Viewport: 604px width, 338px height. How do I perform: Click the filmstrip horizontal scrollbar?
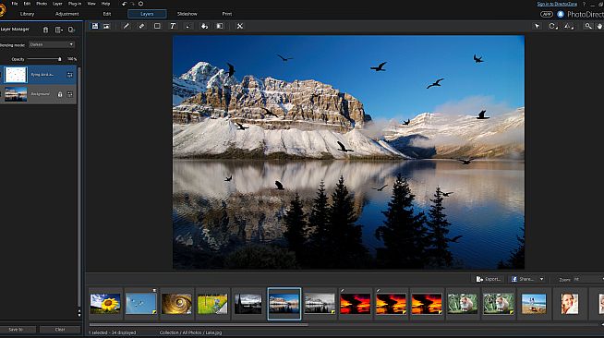[199, 324]
